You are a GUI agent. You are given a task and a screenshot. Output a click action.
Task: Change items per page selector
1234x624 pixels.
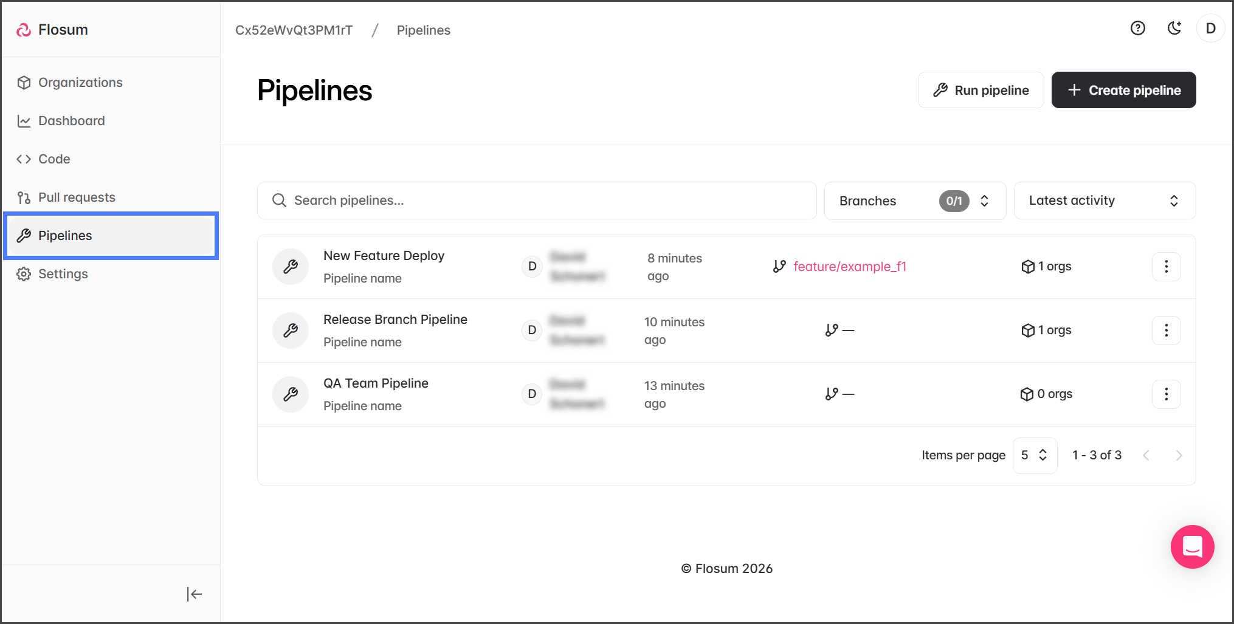(x=1034, y=455)
